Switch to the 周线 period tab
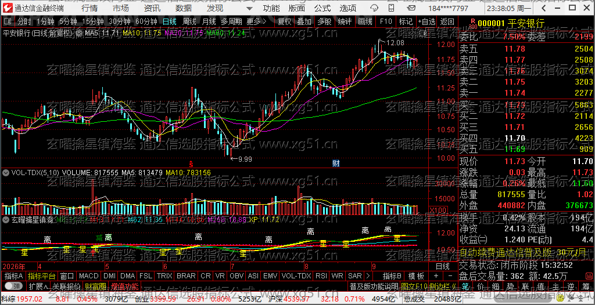This screenshot has width=595, height=305. tap(189, 22)
